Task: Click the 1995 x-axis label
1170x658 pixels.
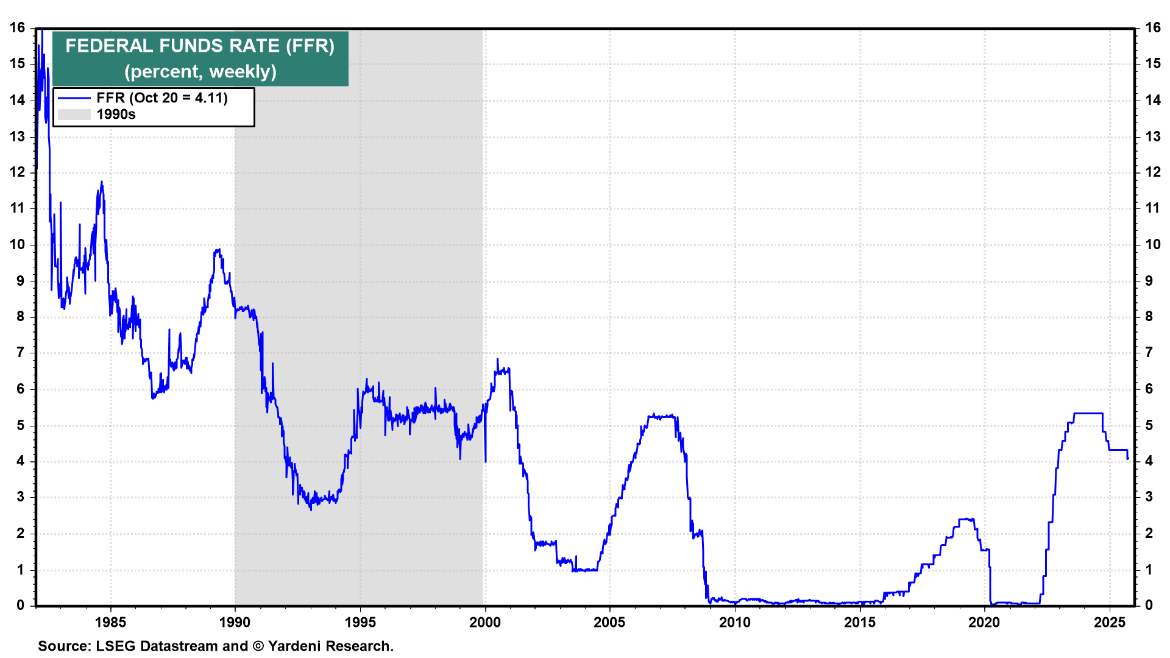Action: click(x=360, y=622)
